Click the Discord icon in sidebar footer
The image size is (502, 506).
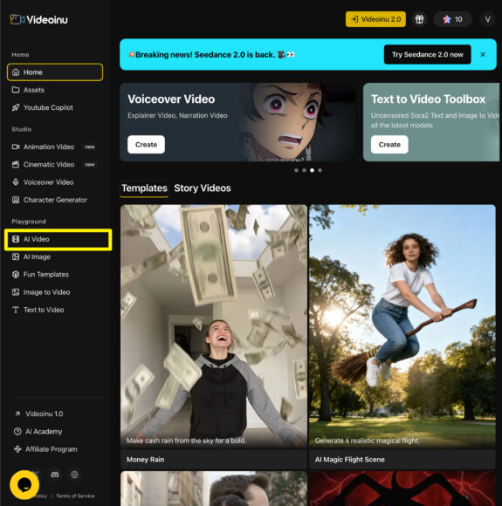click(55, 475)
